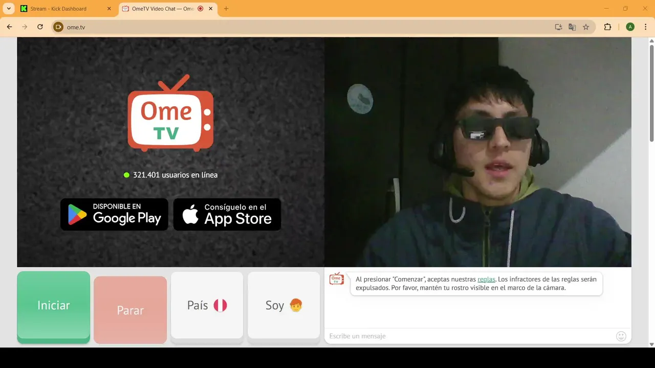
Task: Open the translate page icon
Action: (572, 27)
